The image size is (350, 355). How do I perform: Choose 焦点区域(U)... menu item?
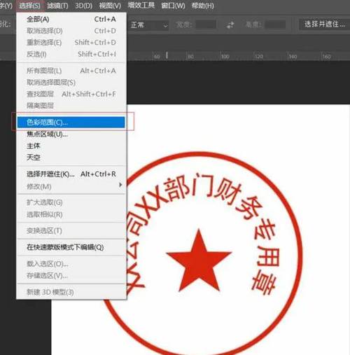pos(71,134)
